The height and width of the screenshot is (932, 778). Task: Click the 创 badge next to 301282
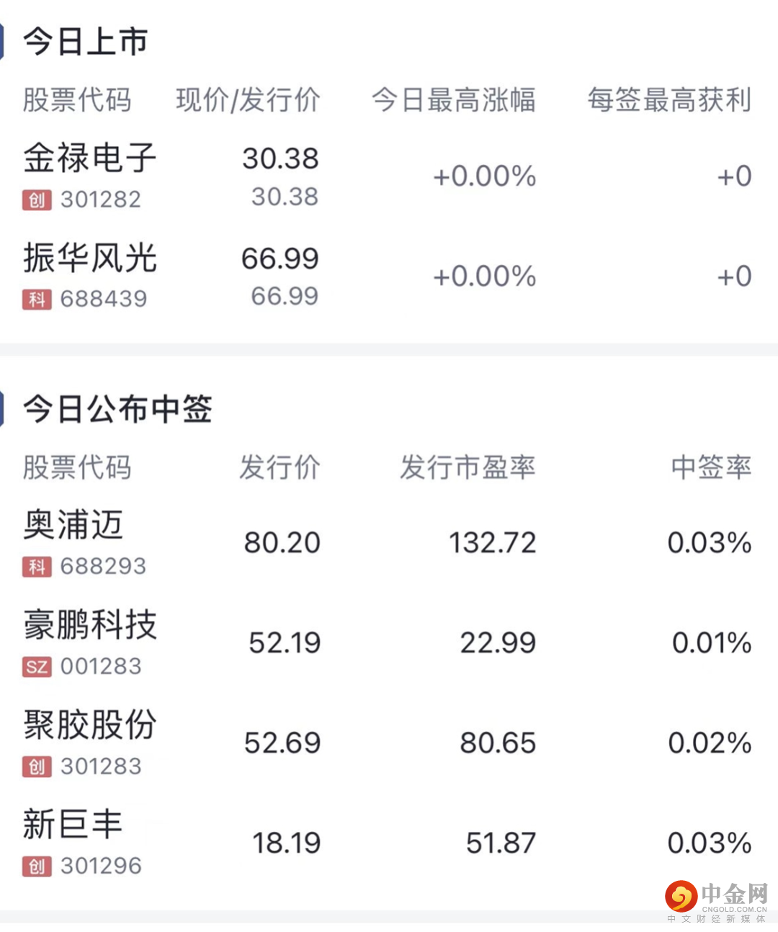37,200
